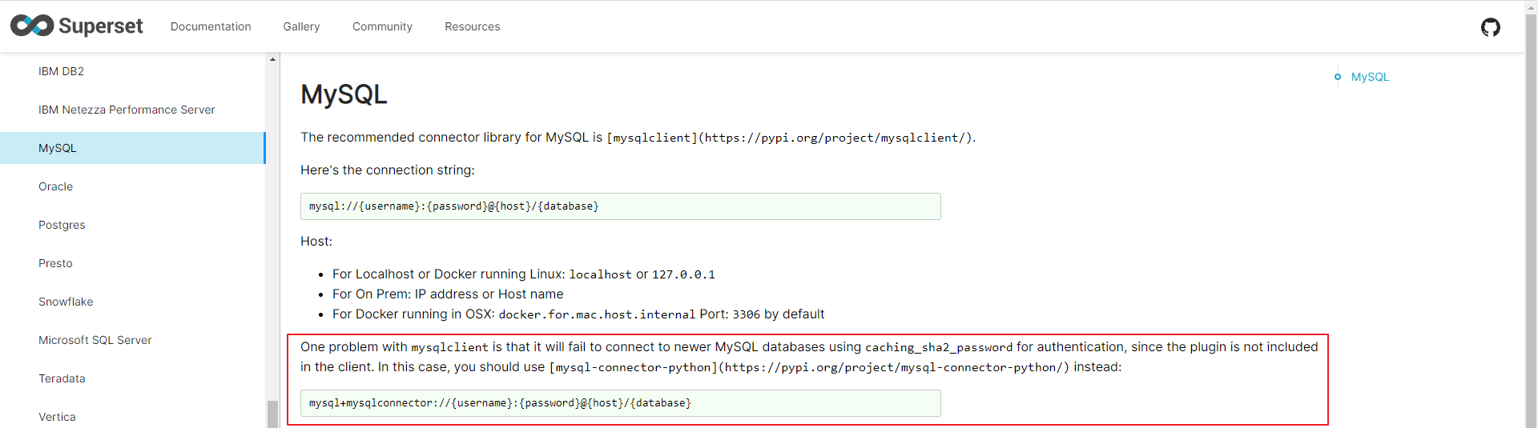Click the 'For On Prem' bullet line
Image resolution: width=1538 pixels, height=428 pixels.
(448, 294)
